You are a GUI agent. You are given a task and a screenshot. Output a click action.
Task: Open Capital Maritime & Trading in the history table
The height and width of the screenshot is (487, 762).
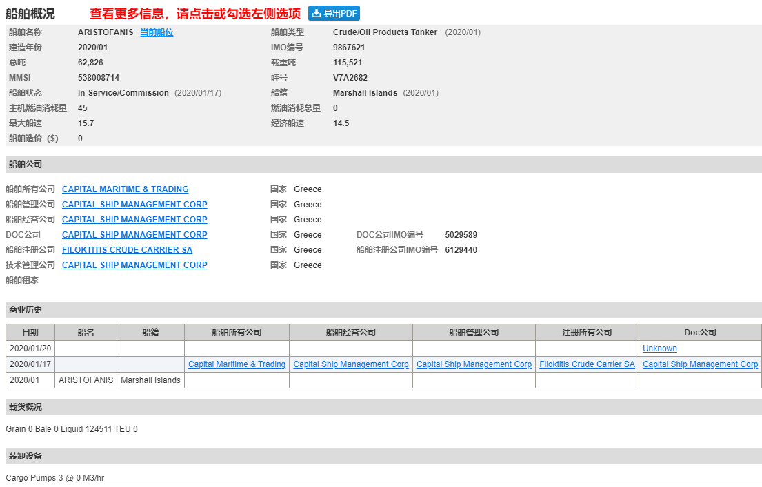237,364
